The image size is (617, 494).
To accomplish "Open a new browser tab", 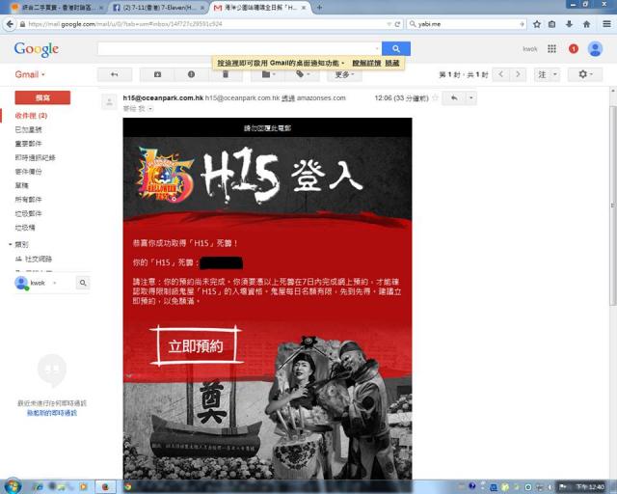I will 319,8.
